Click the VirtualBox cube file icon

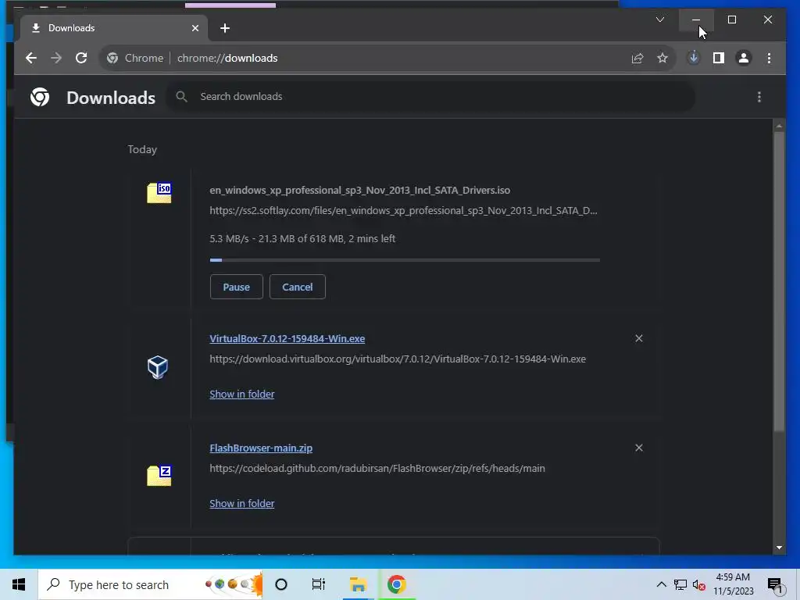(158, 367)
